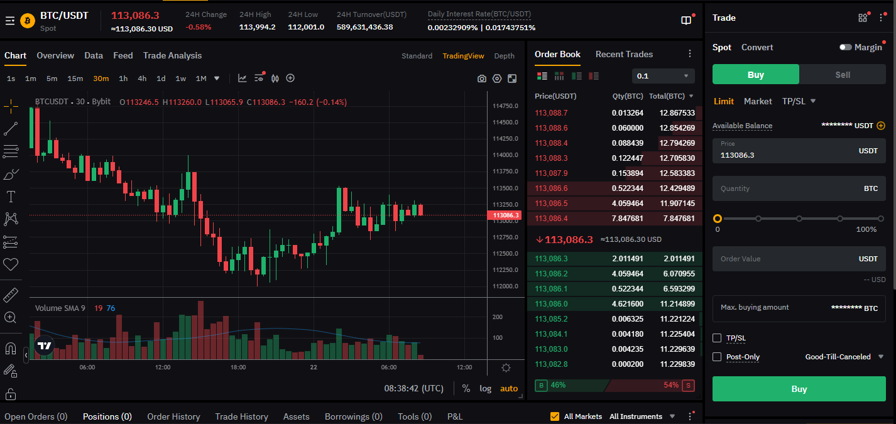Viewport: 896px width, 424px height.
Task: Click the chart screenshot camera icon
Action: click(481, 79)
